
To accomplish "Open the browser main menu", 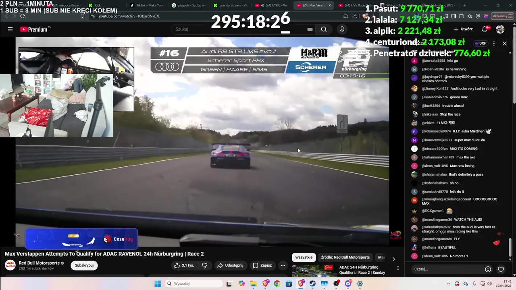I will [511, 16].
